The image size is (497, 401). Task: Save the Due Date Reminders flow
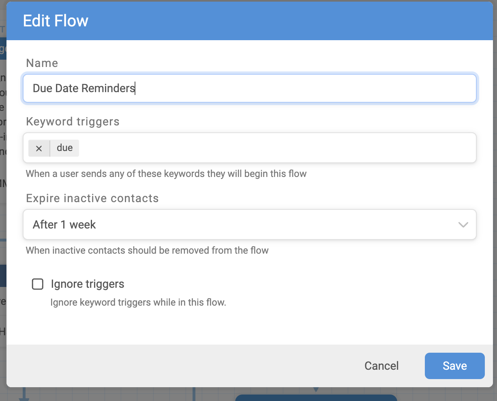[454, 366]
